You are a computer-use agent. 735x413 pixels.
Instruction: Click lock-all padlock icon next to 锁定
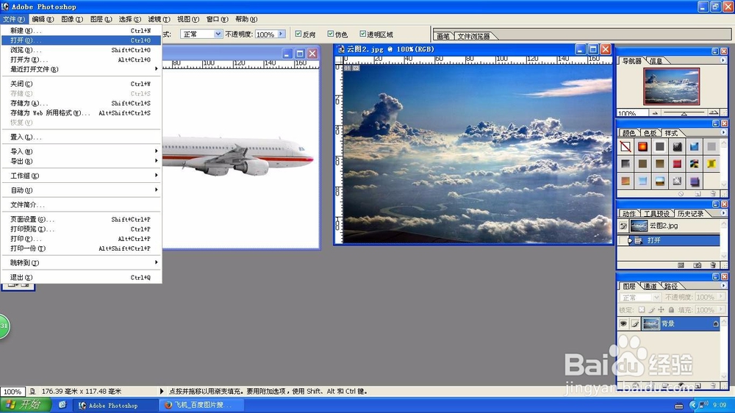(x=671, y=310)
